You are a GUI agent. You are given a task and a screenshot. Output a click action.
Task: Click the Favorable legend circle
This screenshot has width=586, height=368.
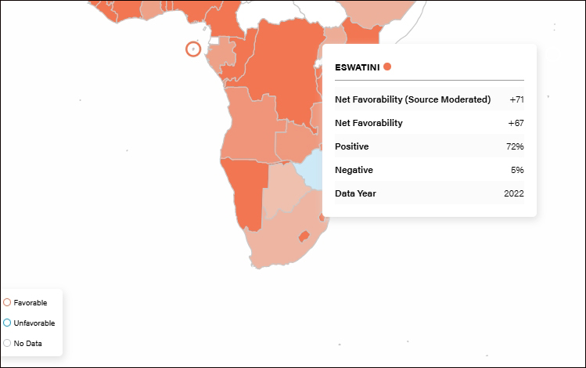coord(7,302)
